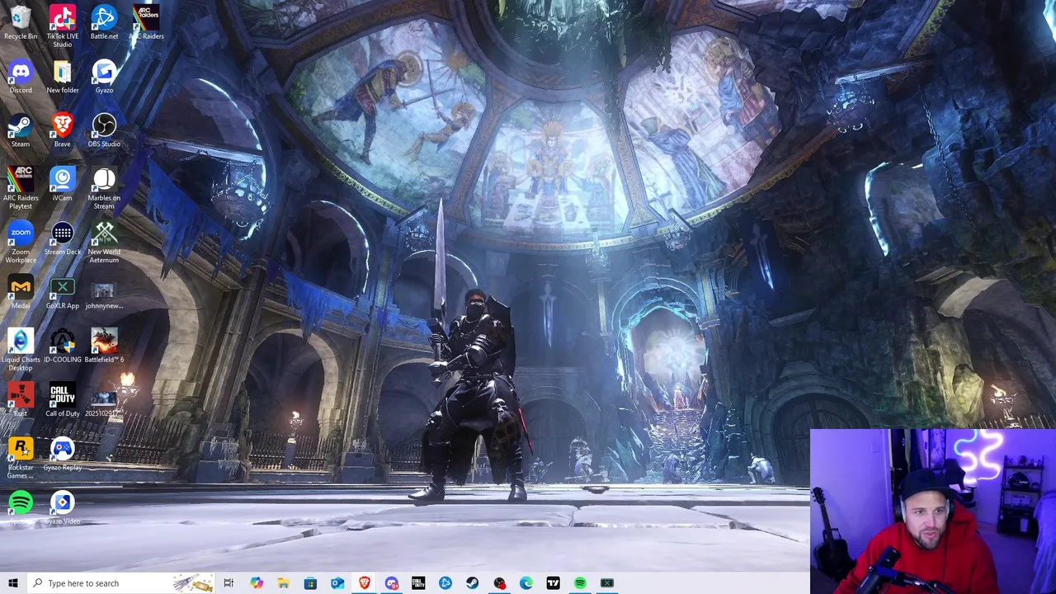This screenshot has height=594, width=1056.
Task: Click the taskbar search box
Action: pos(120,583)
